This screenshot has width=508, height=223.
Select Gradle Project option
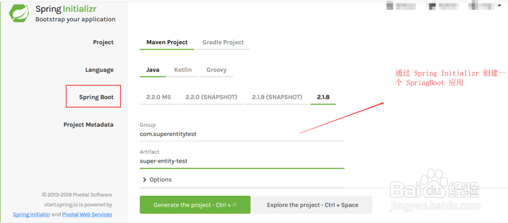pyautogui.click(x=223, y=43)
